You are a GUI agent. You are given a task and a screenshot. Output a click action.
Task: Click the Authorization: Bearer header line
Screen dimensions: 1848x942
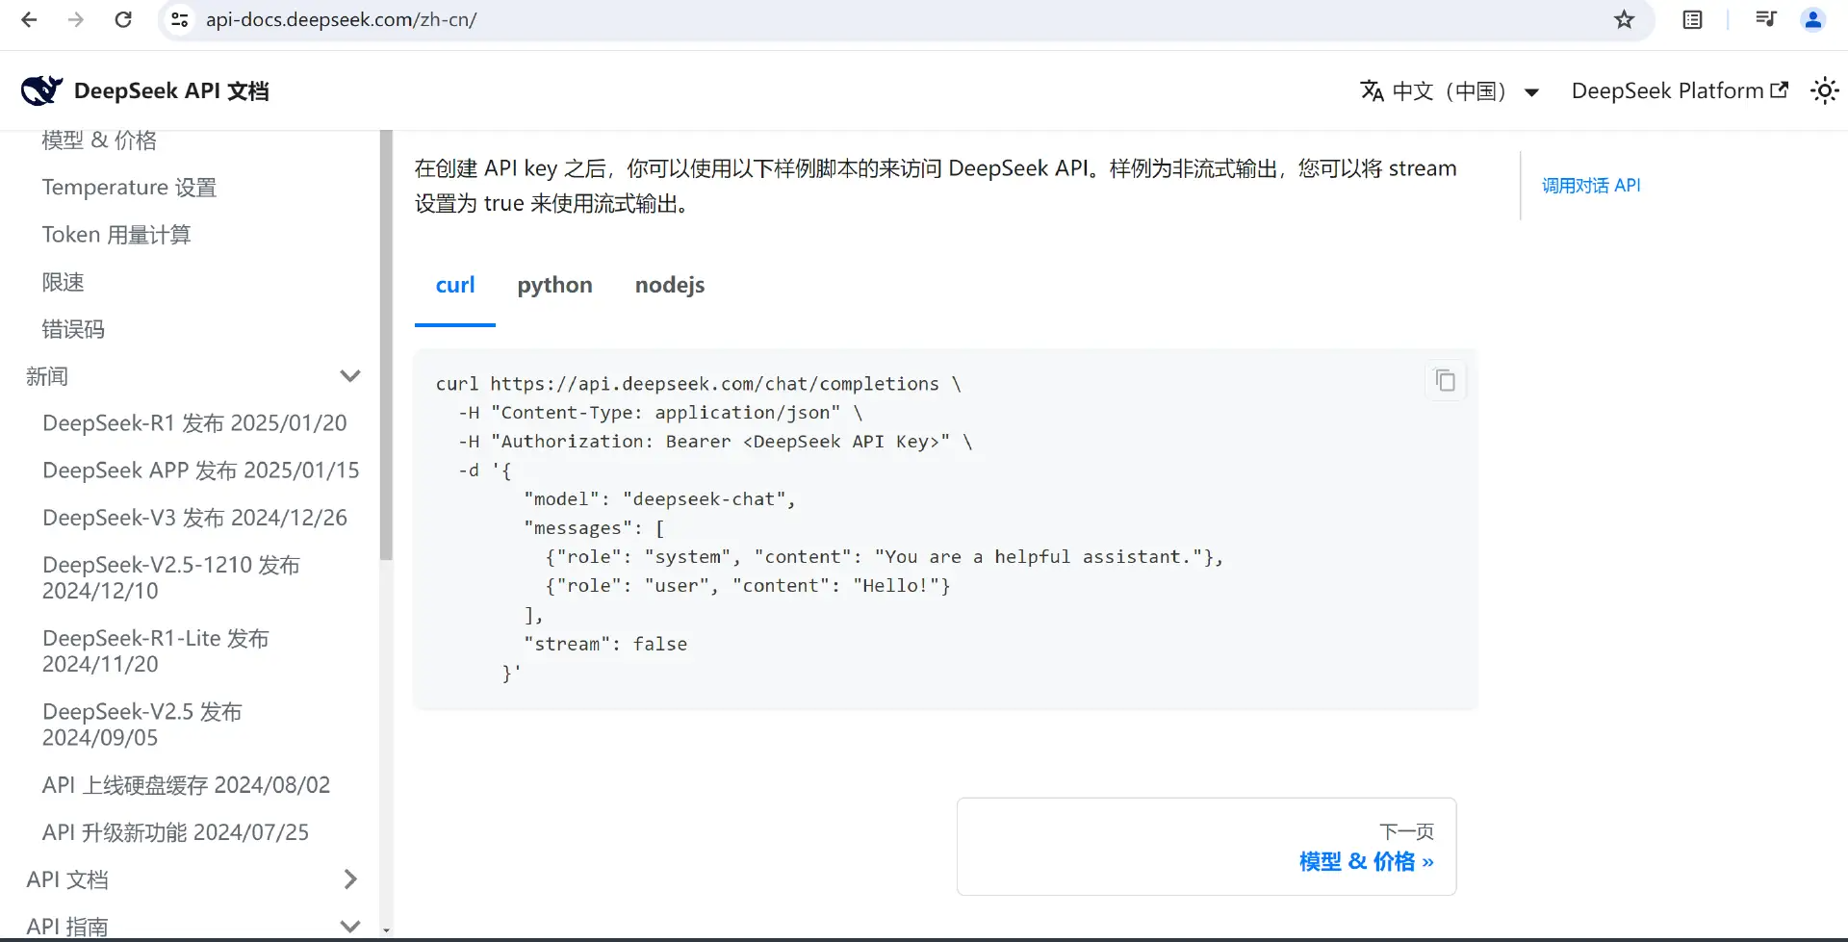(715, 442)
